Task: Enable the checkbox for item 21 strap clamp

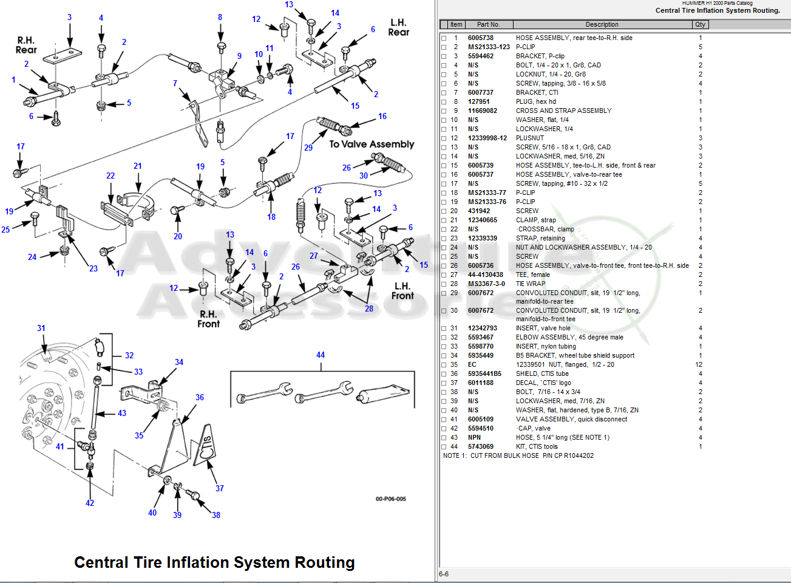Action: click(444, 220)
